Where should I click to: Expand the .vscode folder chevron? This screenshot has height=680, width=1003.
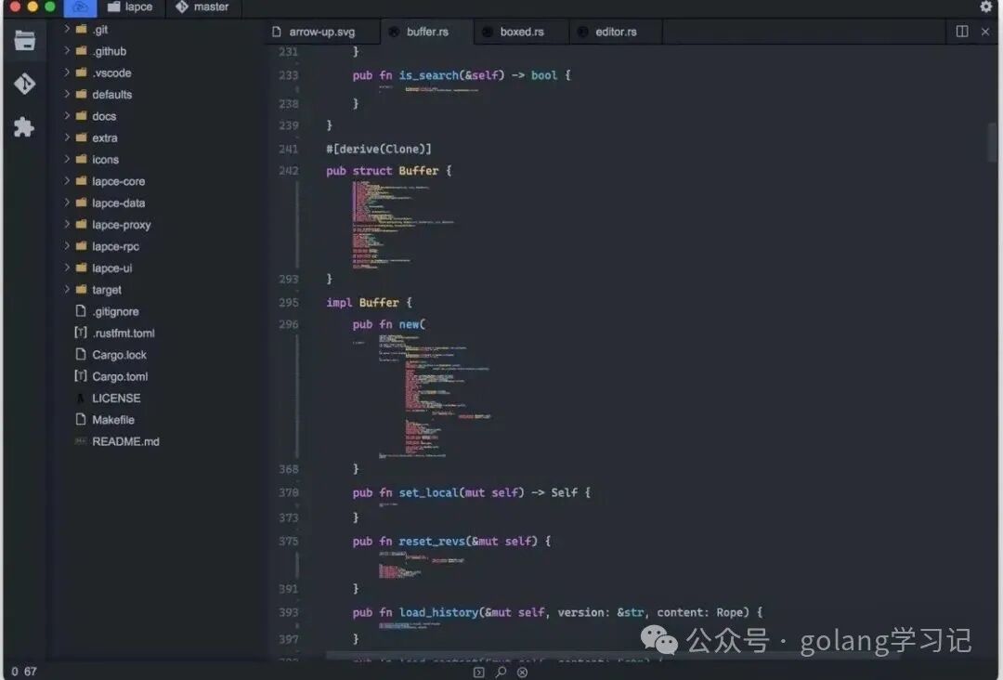point(67,72)
